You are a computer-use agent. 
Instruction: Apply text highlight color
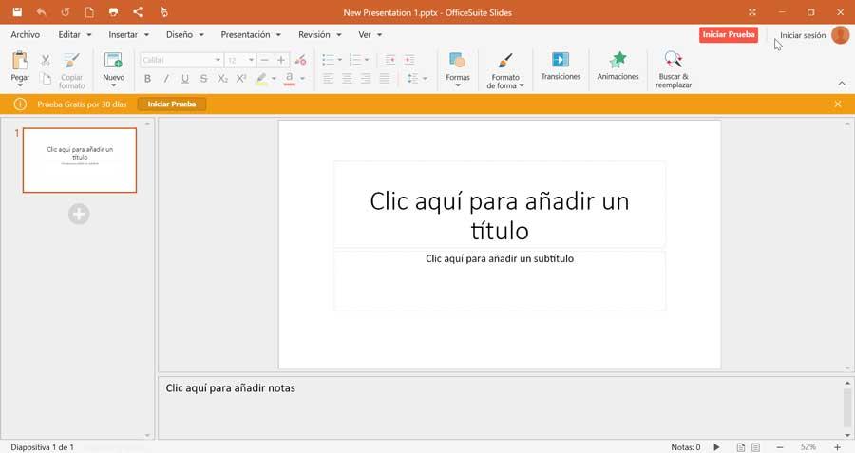262,79
